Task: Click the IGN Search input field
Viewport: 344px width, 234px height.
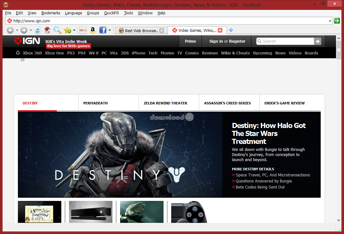Action: [x=285, y=41]
